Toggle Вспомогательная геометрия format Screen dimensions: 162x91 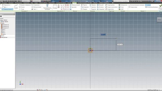click(x=136, y=5)
